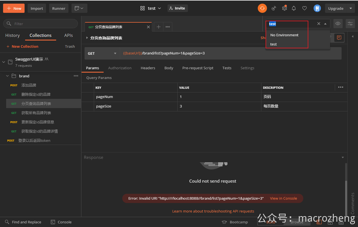
Task: Open the Pre-request Script tab
Action: pos(198,68)
